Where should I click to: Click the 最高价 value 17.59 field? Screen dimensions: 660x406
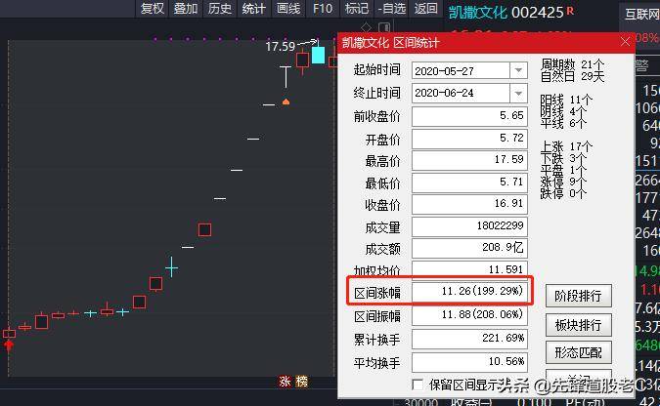point(469,160)
